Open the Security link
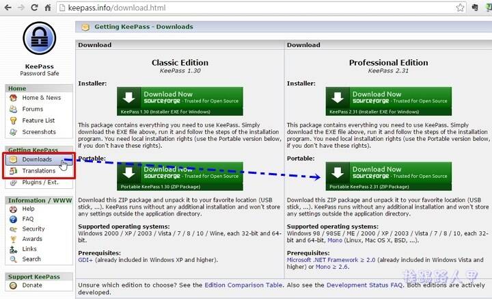This screenshot has height=299, width=492. point(33,229)
